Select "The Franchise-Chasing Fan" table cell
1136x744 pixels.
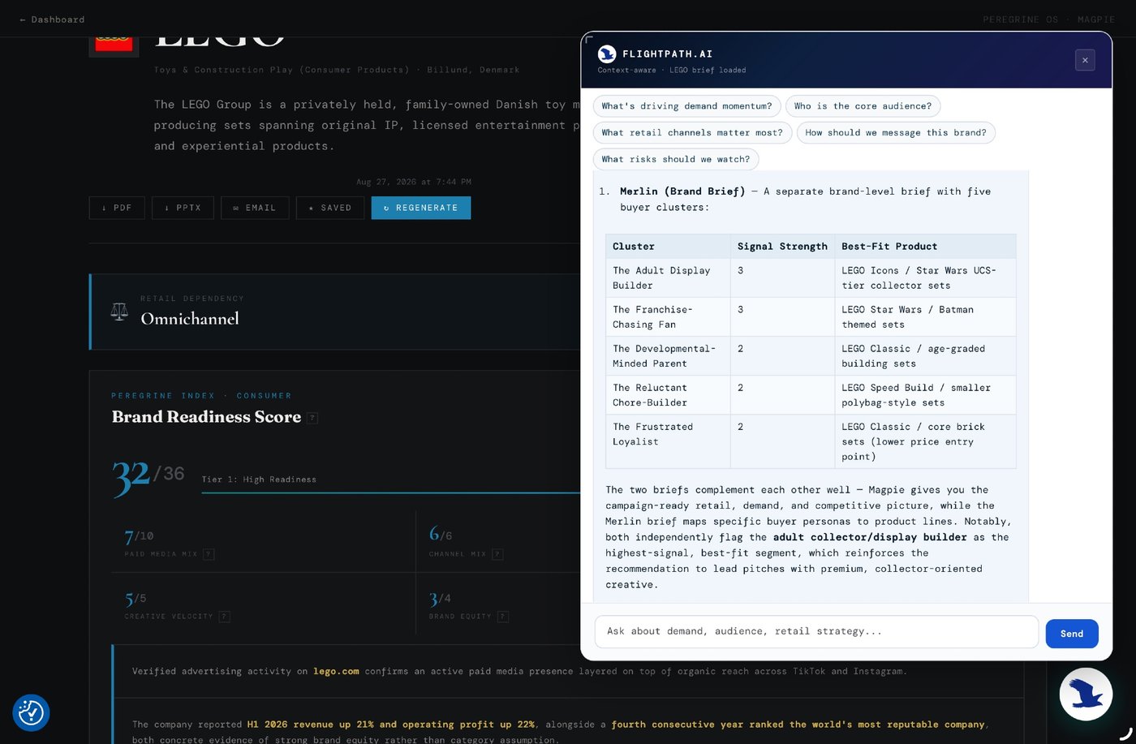click(x=668, y=317)
